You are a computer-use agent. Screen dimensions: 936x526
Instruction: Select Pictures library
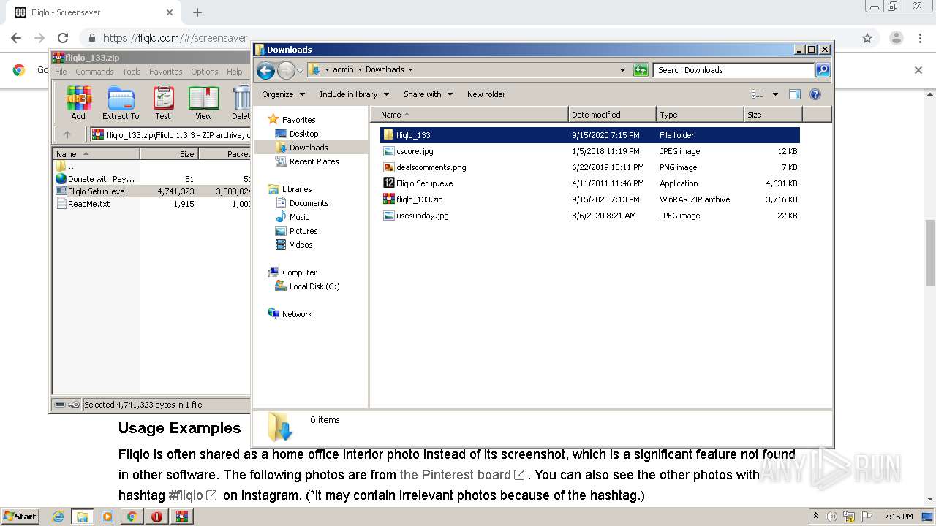[x=303, y=231]
